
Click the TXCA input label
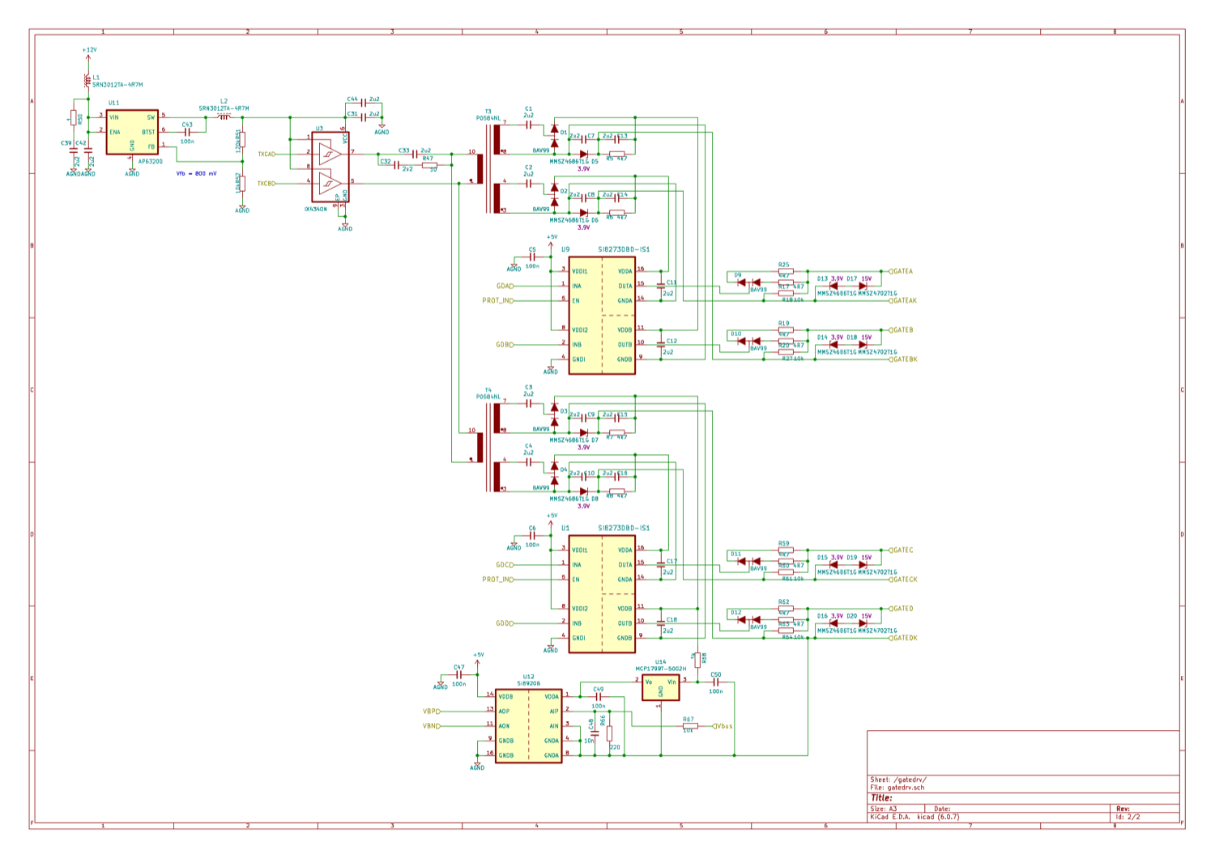click(x=266, y=154)
